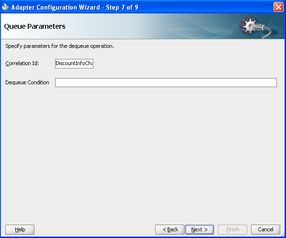The height and width of the screenshot is (238, 286).
Task: Cancel the Adapter Configuration Wizard
Action: point(265,229)
